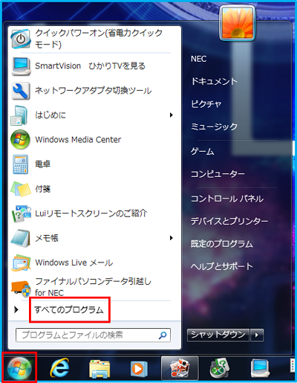Screen dimensions: 297x383
Task: Click the taskbar toolbar grip dots
Action: [x=293, y=366]
